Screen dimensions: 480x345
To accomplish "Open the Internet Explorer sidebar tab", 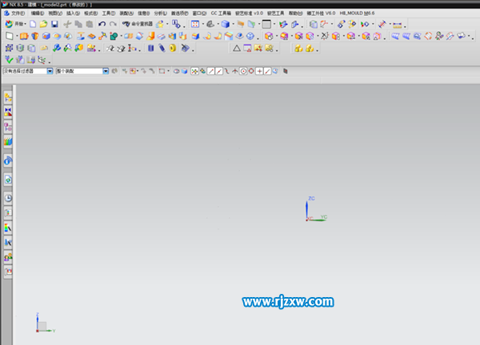I will coord(8,180).
